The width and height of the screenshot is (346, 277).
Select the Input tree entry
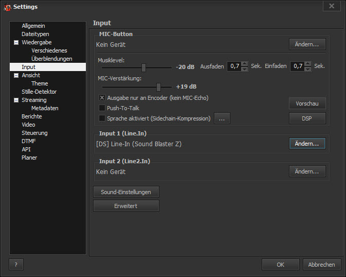coord(48,67)
